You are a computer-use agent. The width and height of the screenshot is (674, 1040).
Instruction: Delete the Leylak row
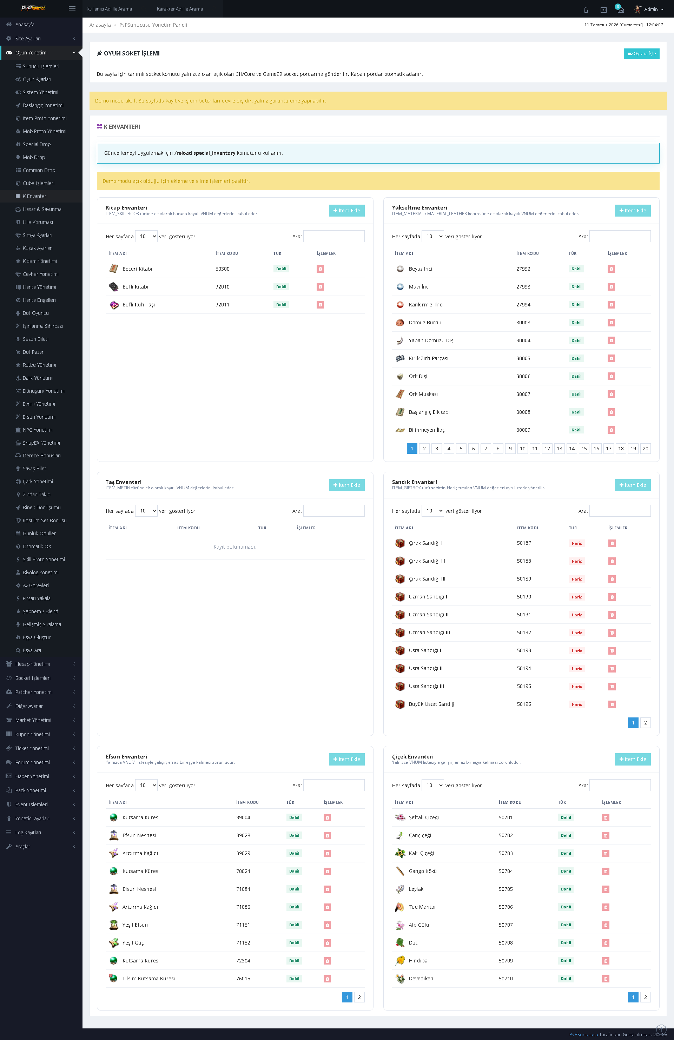tap(606, 889)
